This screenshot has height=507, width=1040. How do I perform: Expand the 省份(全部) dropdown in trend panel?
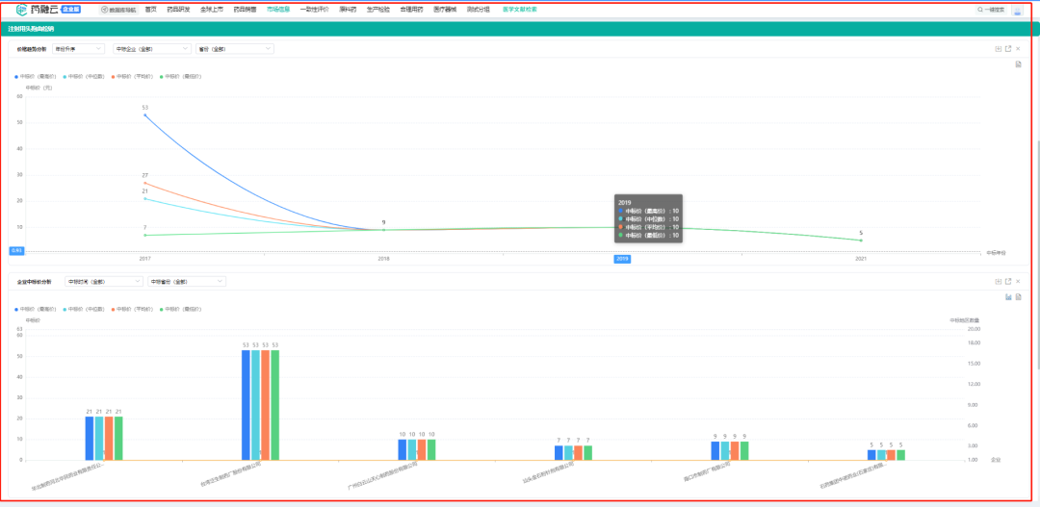click(x=235, y=49)
